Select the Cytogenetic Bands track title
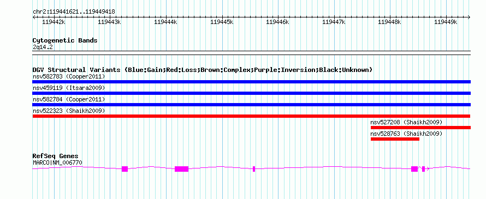Screen dimensions: 486x199 coord(65,40)
